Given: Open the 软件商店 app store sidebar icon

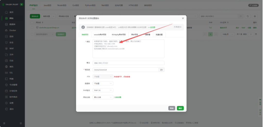Looking at the screenshot, I should pos(7,97).
